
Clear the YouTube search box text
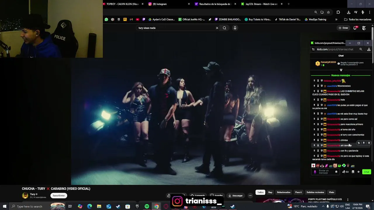(217, 28)
